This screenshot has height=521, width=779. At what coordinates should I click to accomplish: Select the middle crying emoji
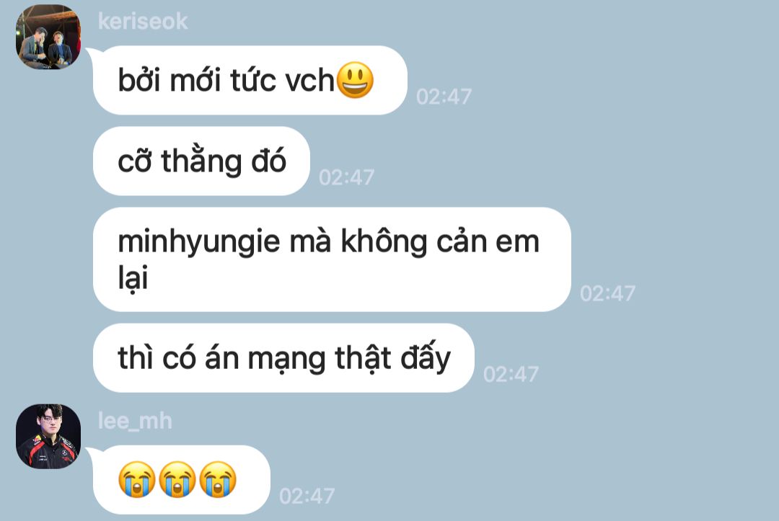click(x=177, y=479)
